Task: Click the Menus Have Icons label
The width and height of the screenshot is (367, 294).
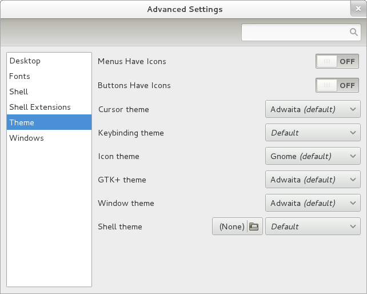Action: tap(132, 61)
